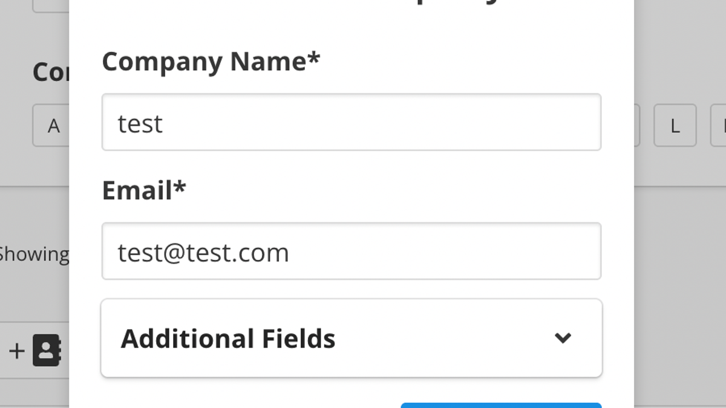Click the 'Showing' text behind dialog
726x408 pixels.
click(x=34, y=254)
